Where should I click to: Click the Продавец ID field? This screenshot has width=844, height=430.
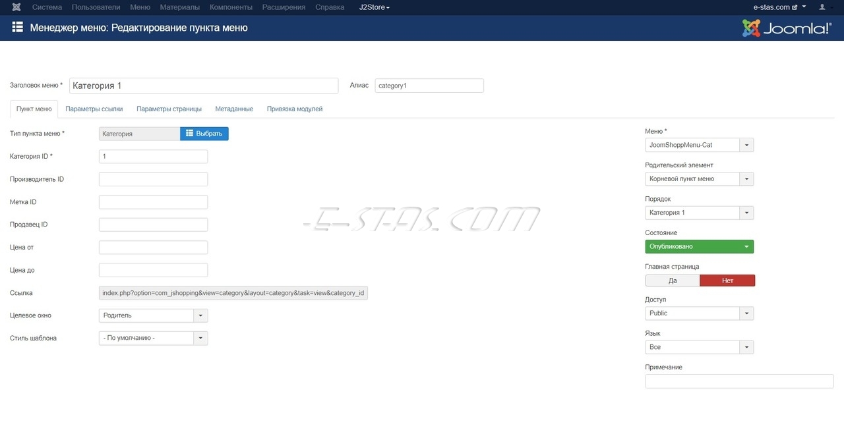click(x=153, y=225)
